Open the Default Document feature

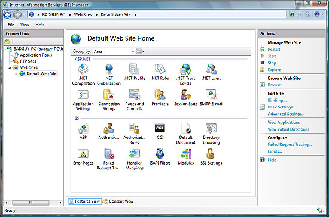coord(185,134)
